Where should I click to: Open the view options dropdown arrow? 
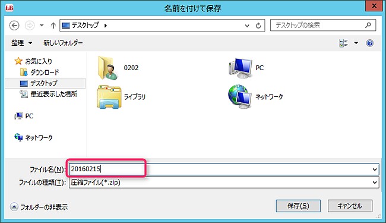356,43
